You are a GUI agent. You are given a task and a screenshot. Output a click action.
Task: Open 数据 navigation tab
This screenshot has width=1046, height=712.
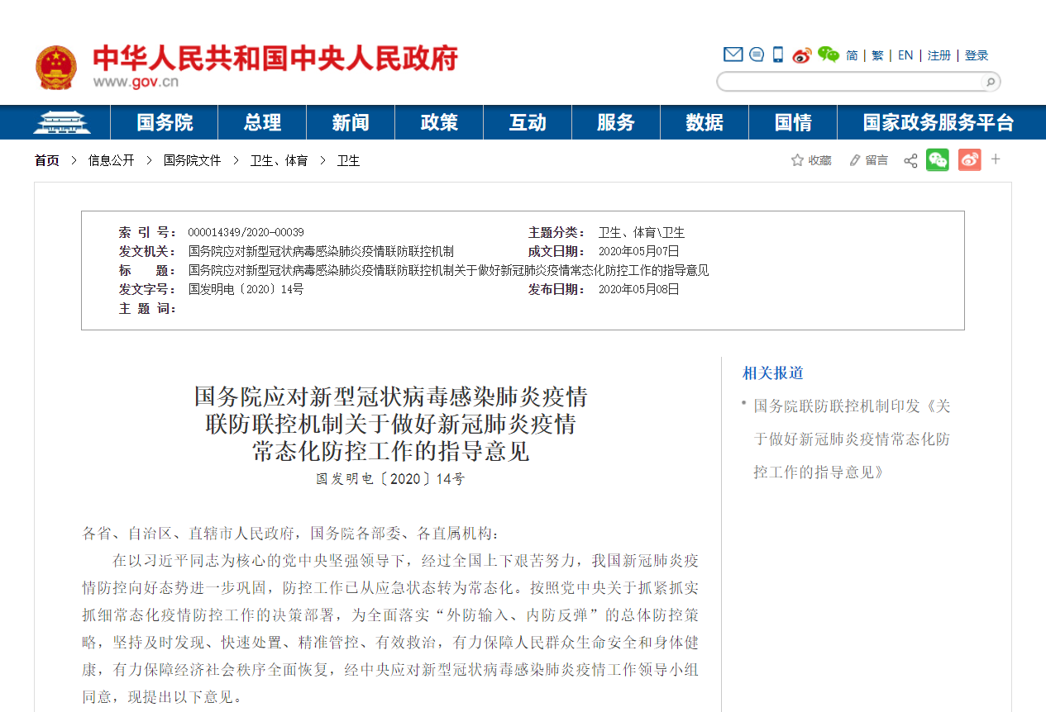tap(704, 123)
